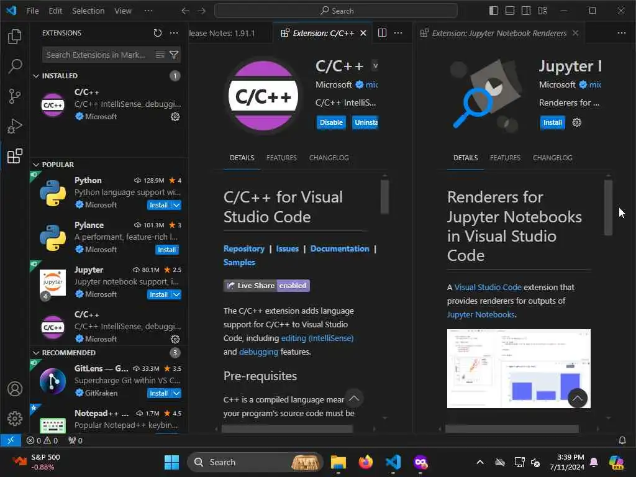Go forward with navigation arrow
The width and height of the screenshot is (636, 477).
[x=202, y=11]
